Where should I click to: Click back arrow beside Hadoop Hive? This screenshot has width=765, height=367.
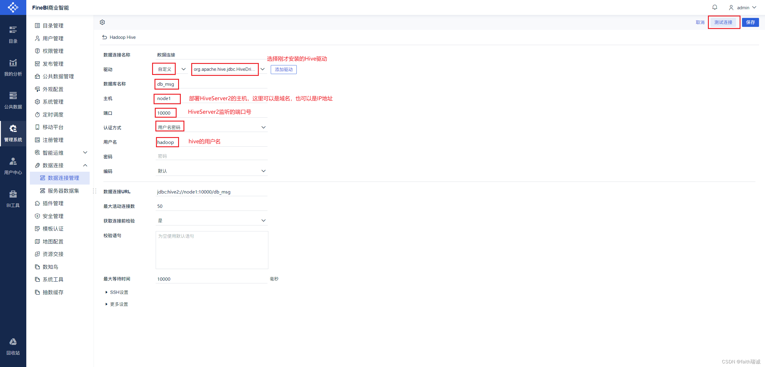point(105,37)
